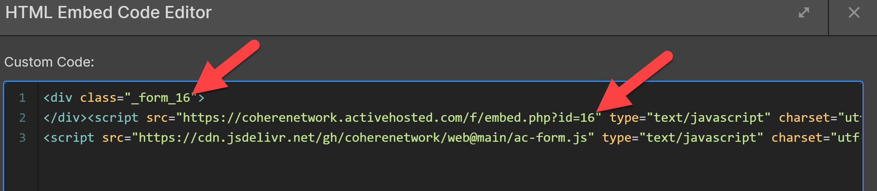Click charset attribute on line 2
This screenshot has width=877, height=191.
coord(804,118)
